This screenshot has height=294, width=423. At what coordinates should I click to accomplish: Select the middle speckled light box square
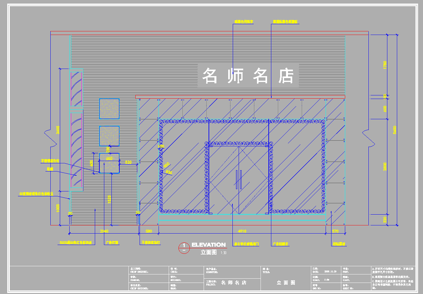pos(109,136)
